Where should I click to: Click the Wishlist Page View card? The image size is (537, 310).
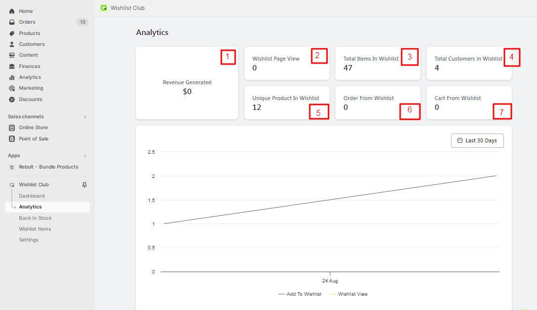287,64
